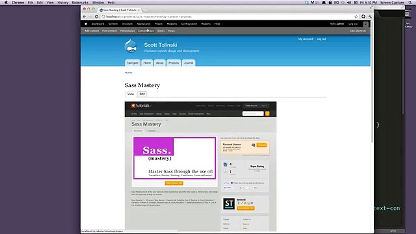The image size is (416, 234).
Task: Select the Projects main menu tab
Action: point(174,63)
